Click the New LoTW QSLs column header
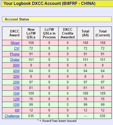The image size is (113, 125). point(31,33)
